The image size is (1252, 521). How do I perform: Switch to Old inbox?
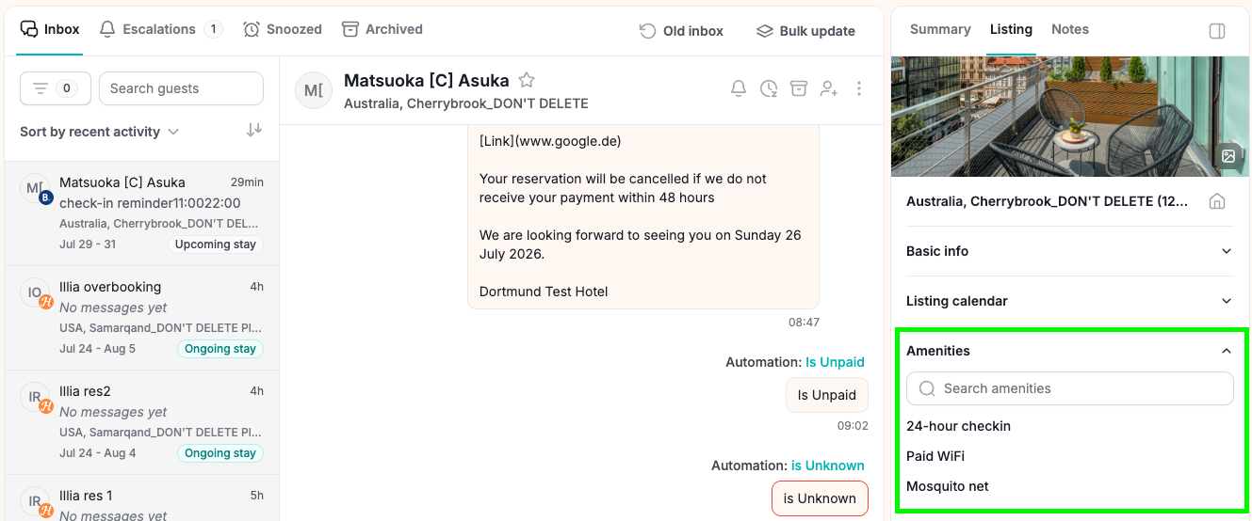[681, 31]
